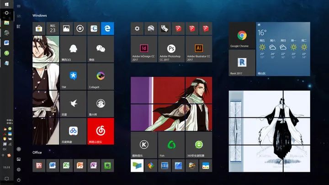Open the red NetEase Cloud Music tile
The height and width of the screenshot is (185, 329).
[x=101, y=131]
